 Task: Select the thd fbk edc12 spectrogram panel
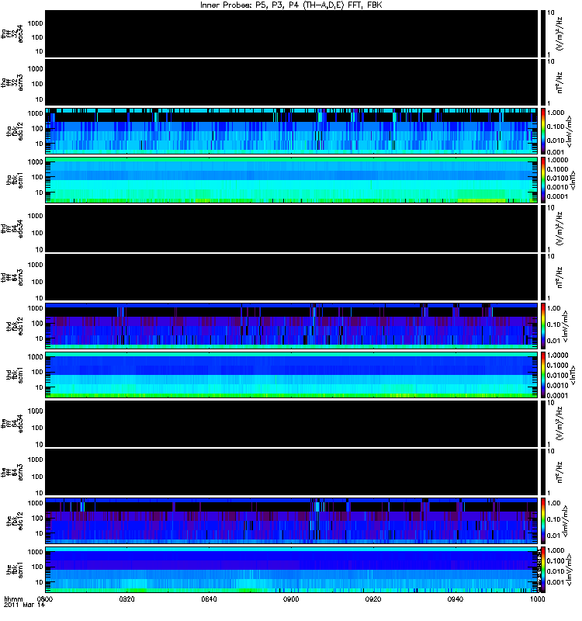click(x=291, y=326)
